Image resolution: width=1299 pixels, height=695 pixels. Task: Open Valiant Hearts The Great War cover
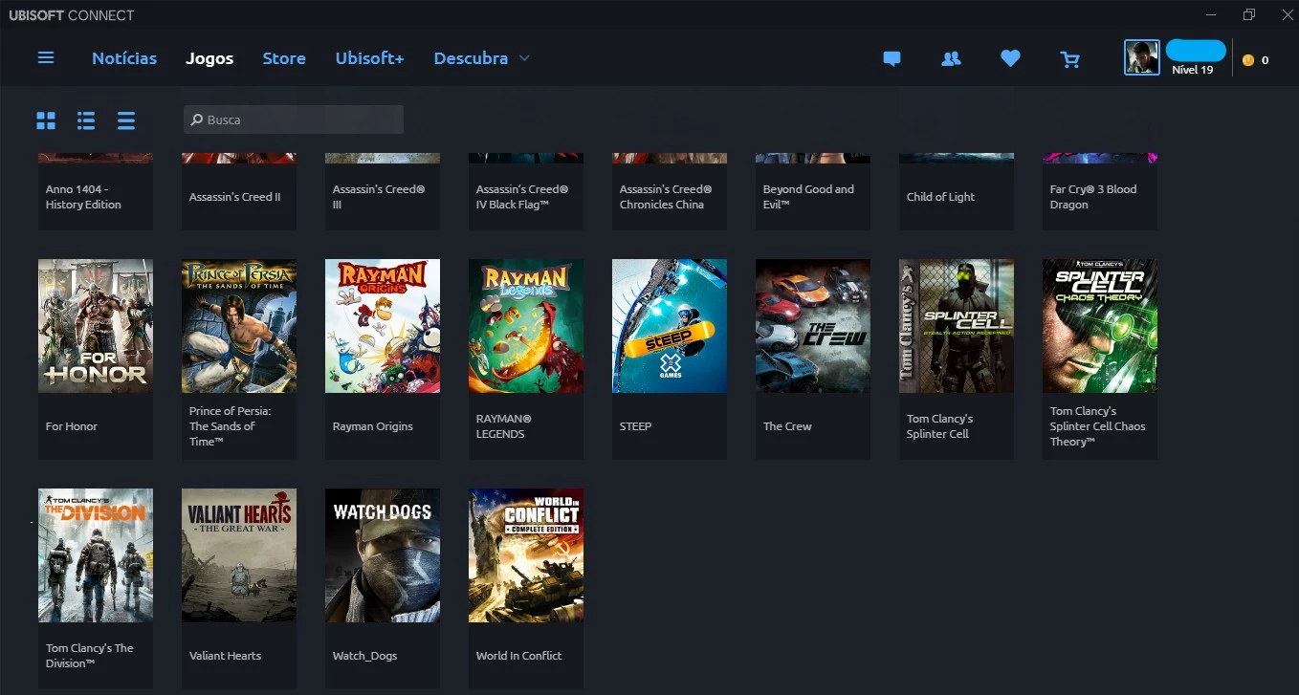(x=239, y=555)
